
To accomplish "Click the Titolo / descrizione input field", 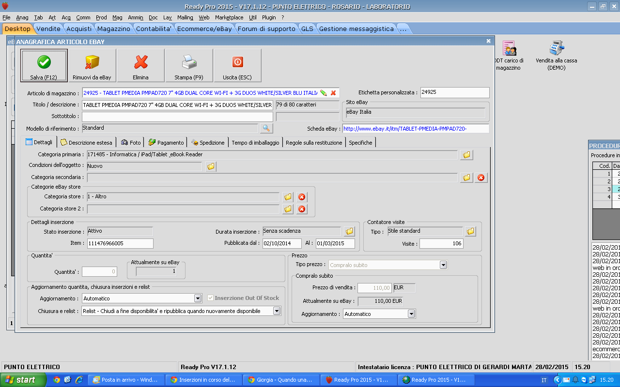I will [177, 105].
